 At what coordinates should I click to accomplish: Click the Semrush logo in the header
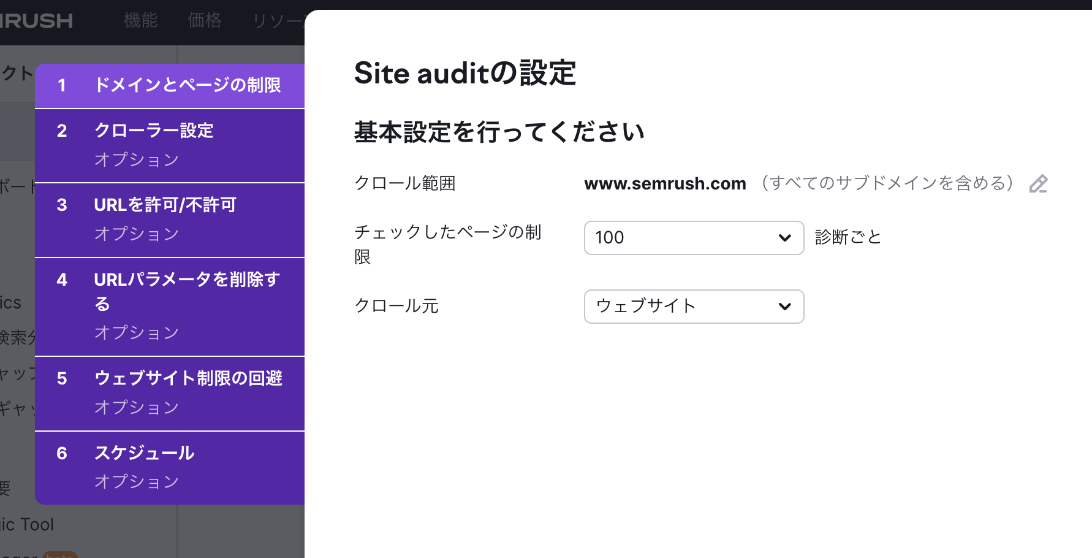point(36,21)
